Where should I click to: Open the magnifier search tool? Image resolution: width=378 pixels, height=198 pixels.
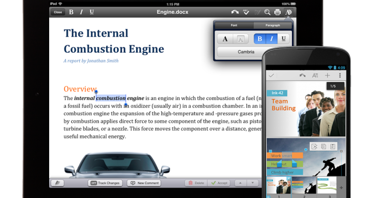(267, 12)
